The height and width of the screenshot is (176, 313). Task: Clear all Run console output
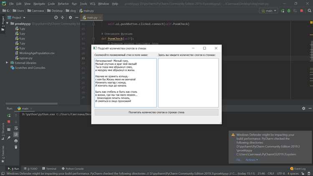(16, 147)
